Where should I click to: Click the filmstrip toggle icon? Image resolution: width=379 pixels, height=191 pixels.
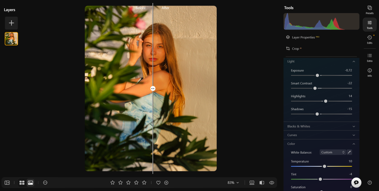pyautogui.click(x=252, y=183)
